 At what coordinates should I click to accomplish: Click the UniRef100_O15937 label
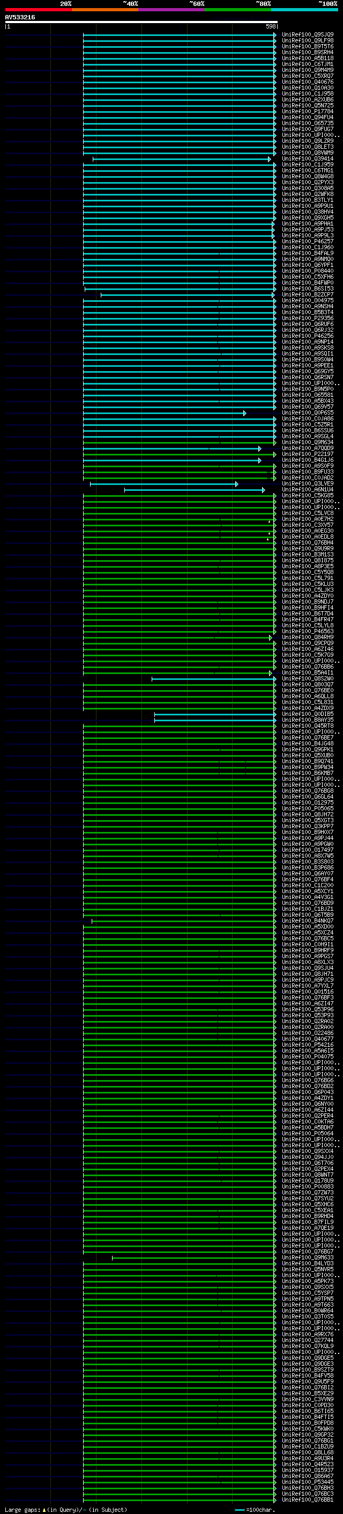tap(308, 1470)
